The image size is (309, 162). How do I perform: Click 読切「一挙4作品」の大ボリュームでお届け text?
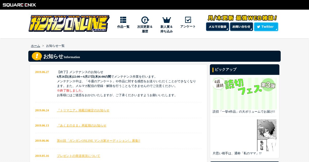click(x=244, y=112)
